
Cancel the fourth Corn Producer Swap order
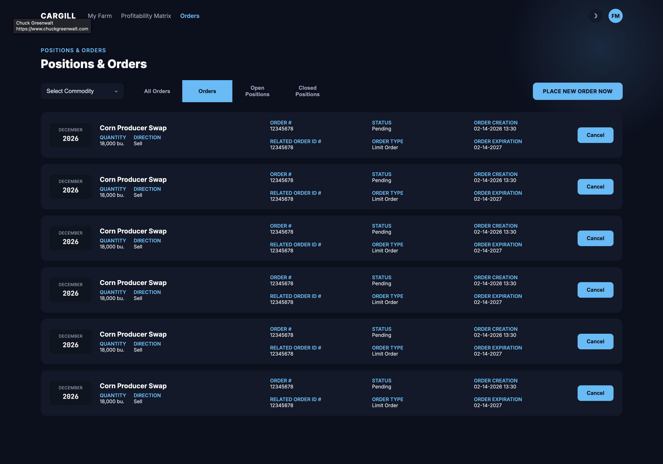pos(595,290)
